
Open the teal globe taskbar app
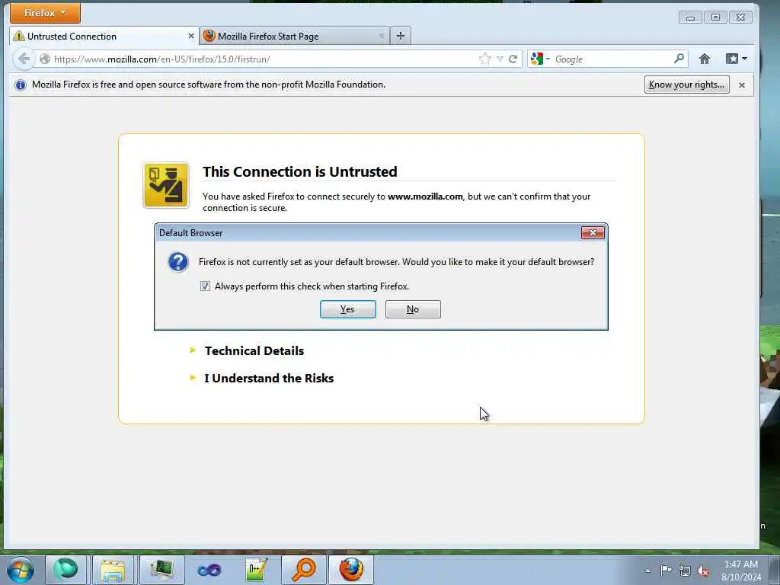tap(66, 570)
